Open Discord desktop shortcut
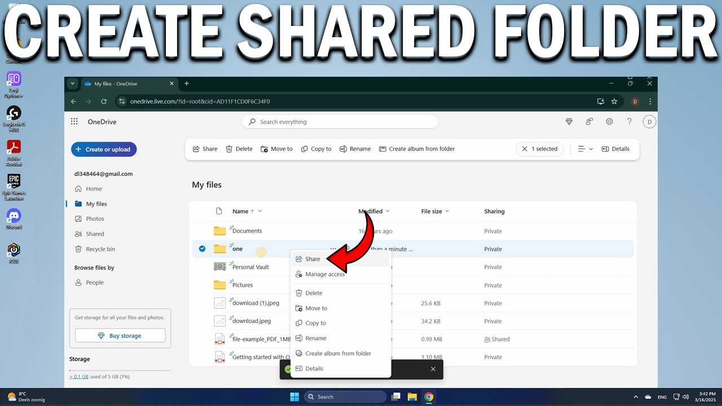This screenshot has height=406, width=722. pyautogui.click(x=14, y=218)
